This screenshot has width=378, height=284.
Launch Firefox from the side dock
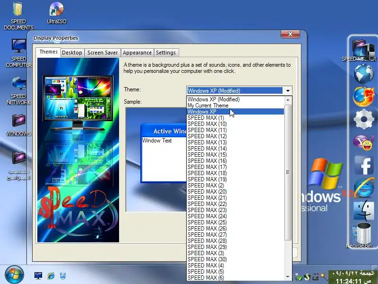(x=364, y=97)
